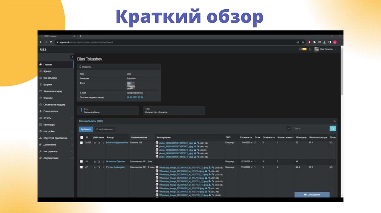Download WhatsApp_Image 11.57.54_(1).jpeg via icon

click(x=210, y=167)
